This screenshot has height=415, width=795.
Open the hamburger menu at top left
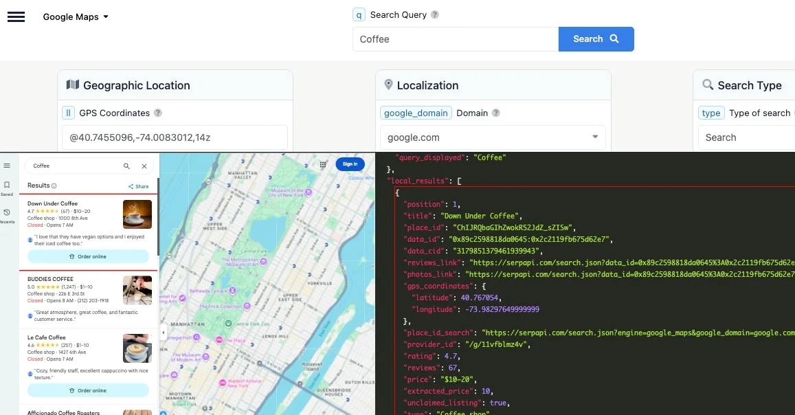pyautogui.click(x=16, y=16)
